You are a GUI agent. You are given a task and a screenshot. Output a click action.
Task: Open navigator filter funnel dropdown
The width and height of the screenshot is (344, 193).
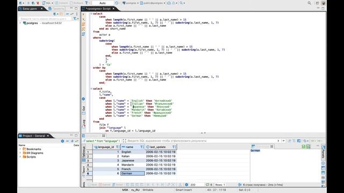point(76,19)
